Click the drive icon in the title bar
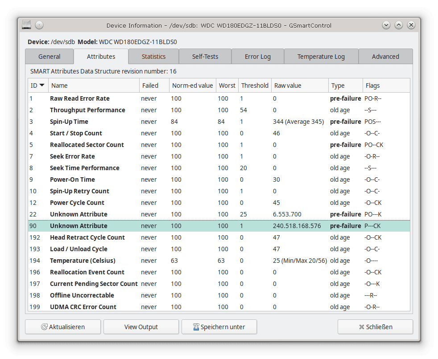Screen dimensions: 438x359 click(x=26, y=25)
